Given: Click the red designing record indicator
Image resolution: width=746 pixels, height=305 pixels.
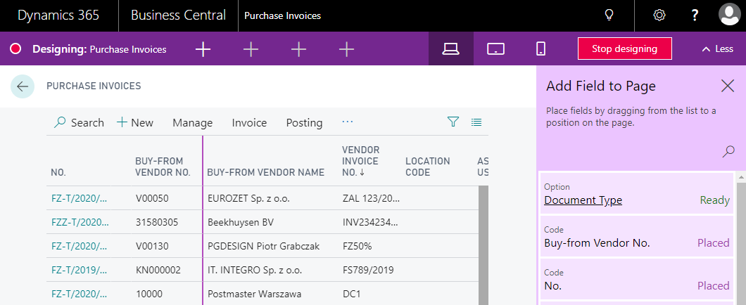Looking at the screenshot, I should (15, 48).
